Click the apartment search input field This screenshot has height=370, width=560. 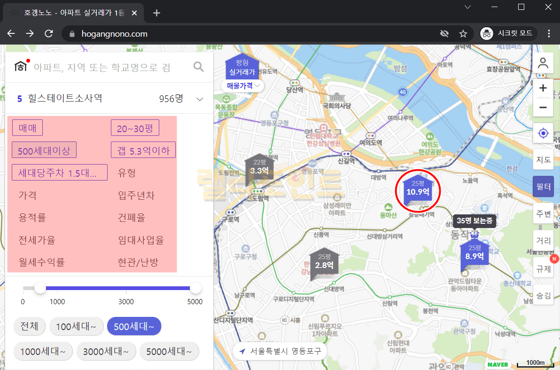(x=103, y=67)
